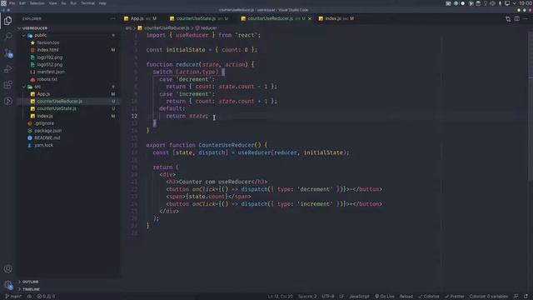This screenshot has width=533, height=300.
Task: Open the Source Control view icon
Action: coord(8,52)
